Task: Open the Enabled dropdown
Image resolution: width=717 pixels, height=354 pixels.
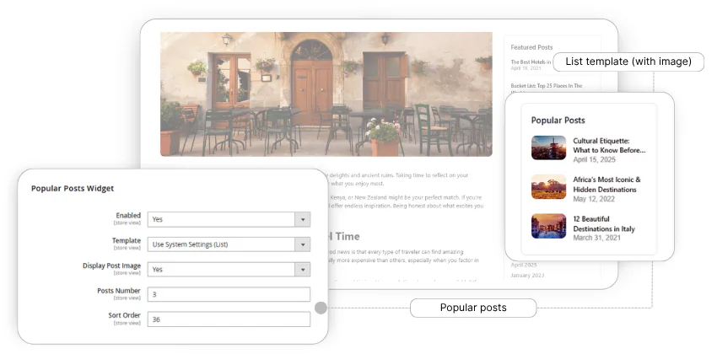Action: pos(228,219)
